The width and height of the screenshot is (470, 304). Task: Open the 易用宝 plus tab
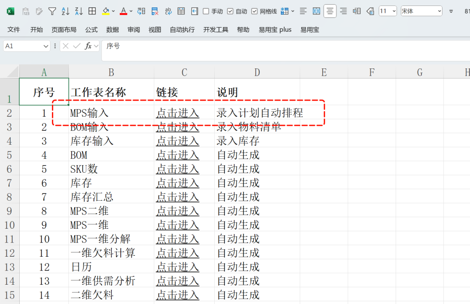pyautogui.click(x=275, y=30)
